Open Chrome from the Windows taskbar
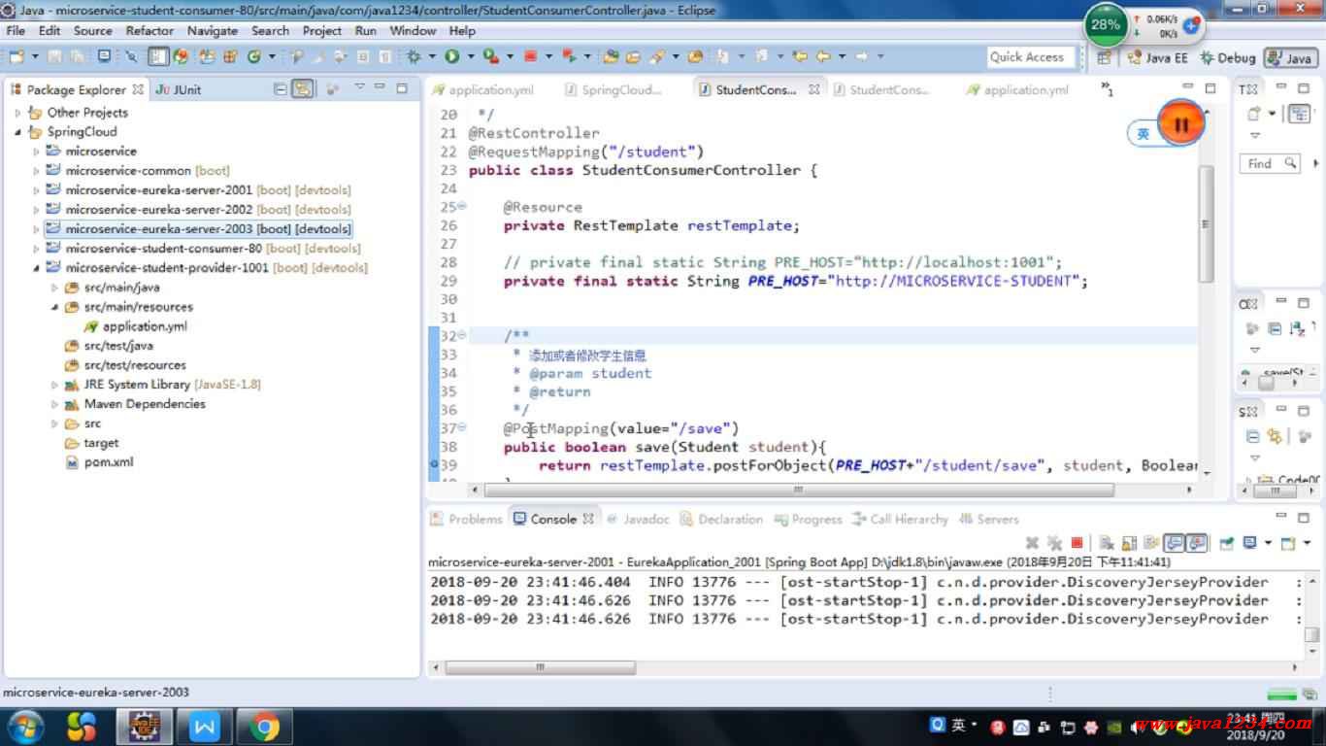The width and height of the screenshot is (1326, 746). point(264,727)
